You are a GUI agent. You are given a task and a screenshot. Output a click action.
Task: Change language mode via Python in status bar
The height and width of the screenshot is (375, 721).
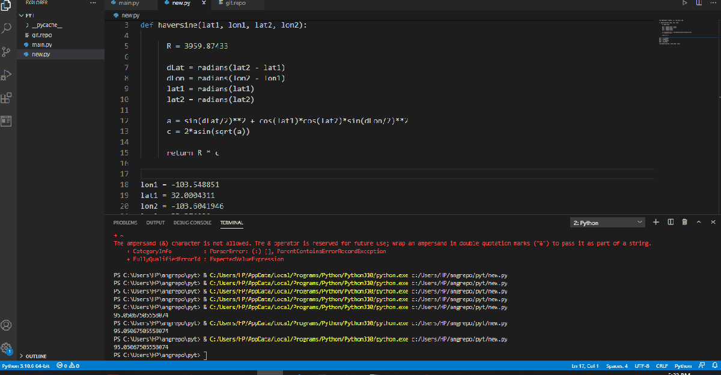coord(683,365)
